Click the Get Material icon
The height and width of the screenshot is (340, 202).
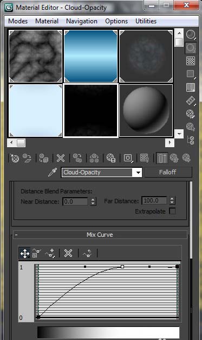pos(15,158)
